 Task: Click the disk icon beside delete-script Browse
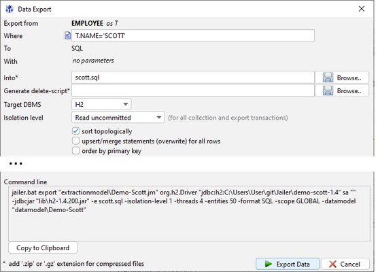coord(328,90)
